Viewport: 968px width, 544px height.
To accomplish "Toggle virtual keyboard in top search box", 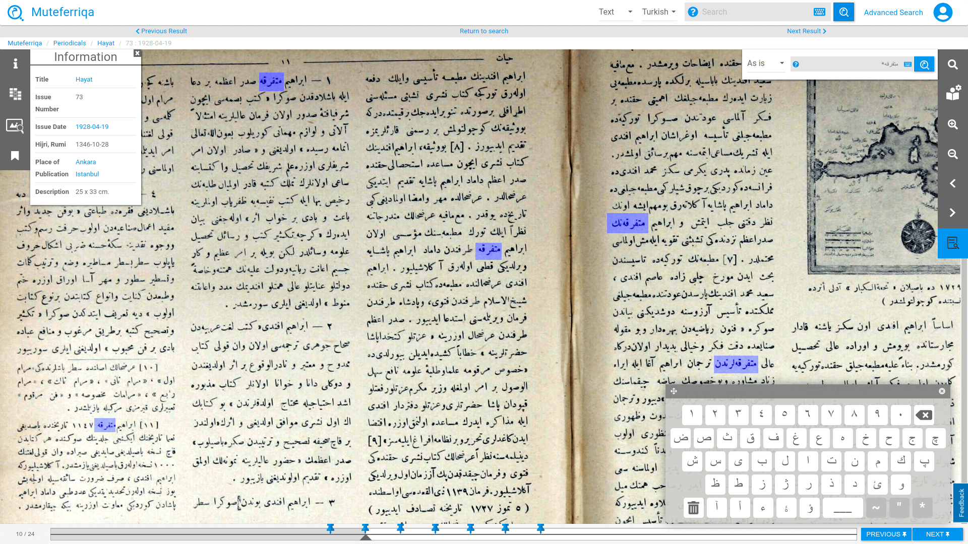I will [819, 12].
